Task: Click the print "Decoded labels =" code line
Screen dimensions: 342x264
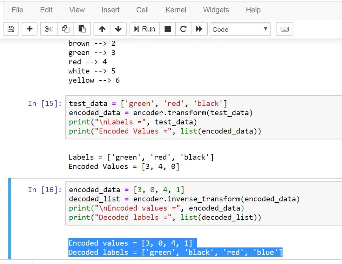Action: (x=165, y=217)
